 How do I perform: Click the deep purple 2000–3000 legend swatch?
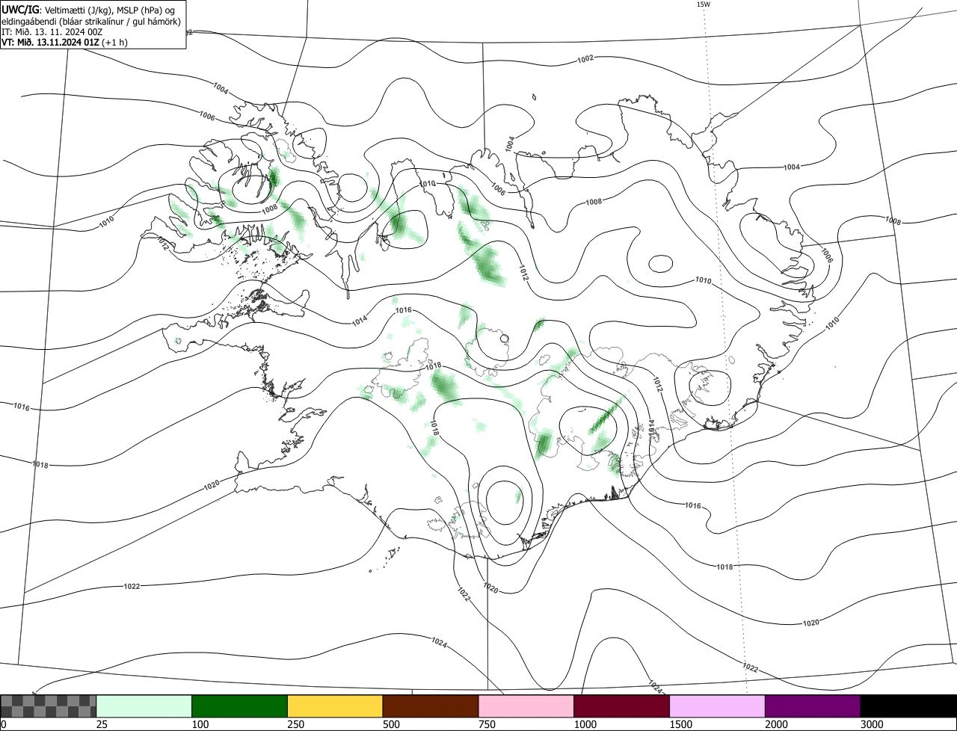click(x=813, y=706)
